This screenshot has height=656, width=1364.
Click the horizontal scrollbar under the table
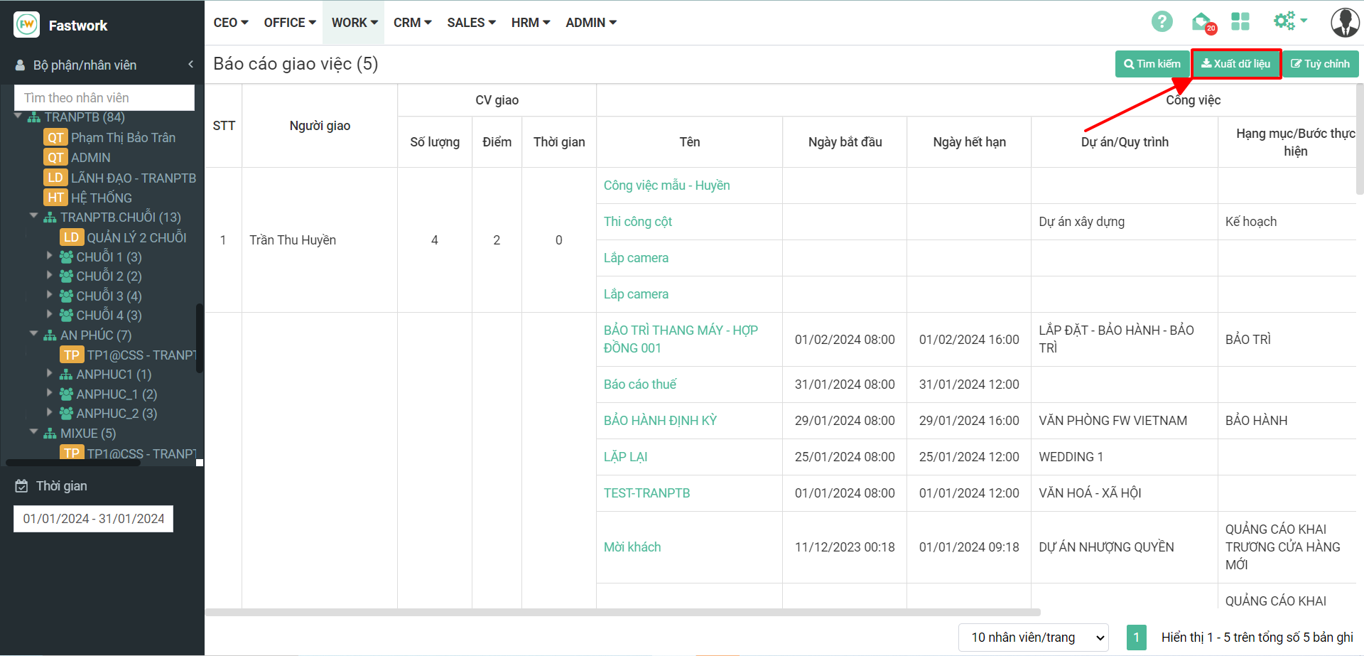coord(622,612)
